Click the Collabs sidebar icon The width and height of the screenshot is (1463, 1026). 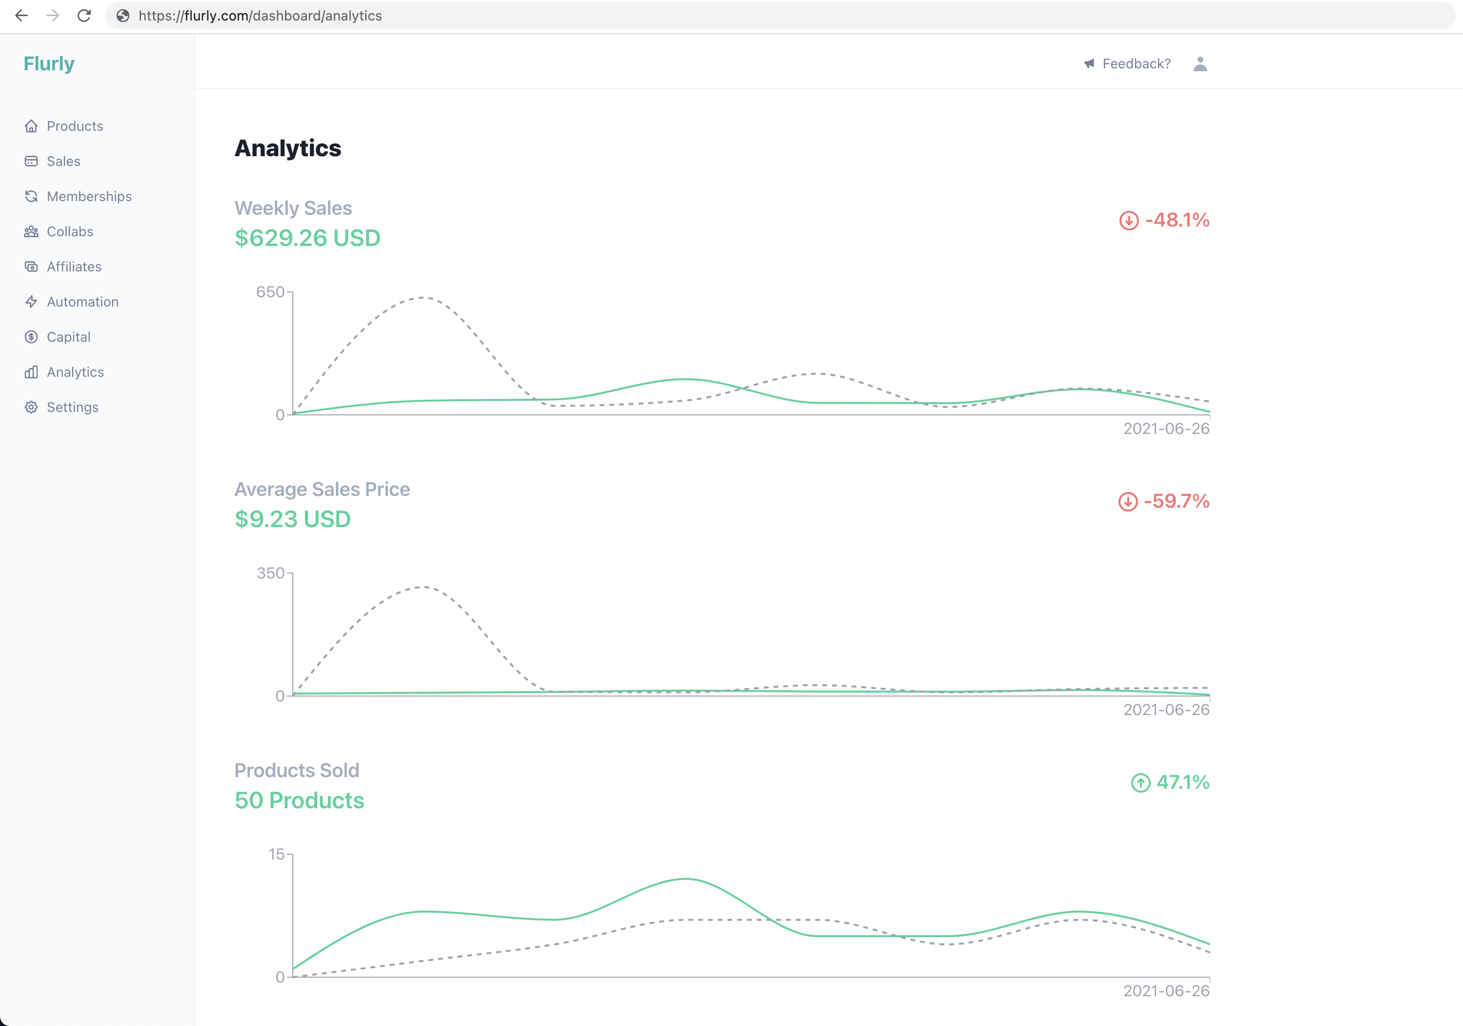click(31, 231)
